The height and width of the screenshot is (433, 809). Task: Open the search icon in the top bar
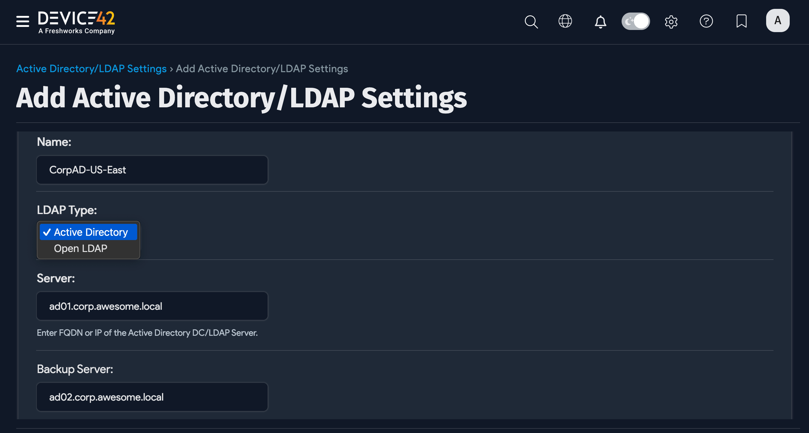pyautogui.click(x=531, y=22)
